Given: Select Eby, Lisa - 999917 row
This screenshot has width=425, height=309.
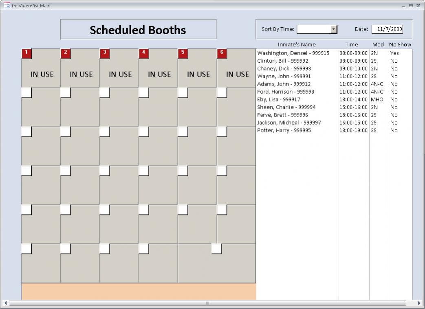Looking at the screenshot, I should [x=334, y=99].
